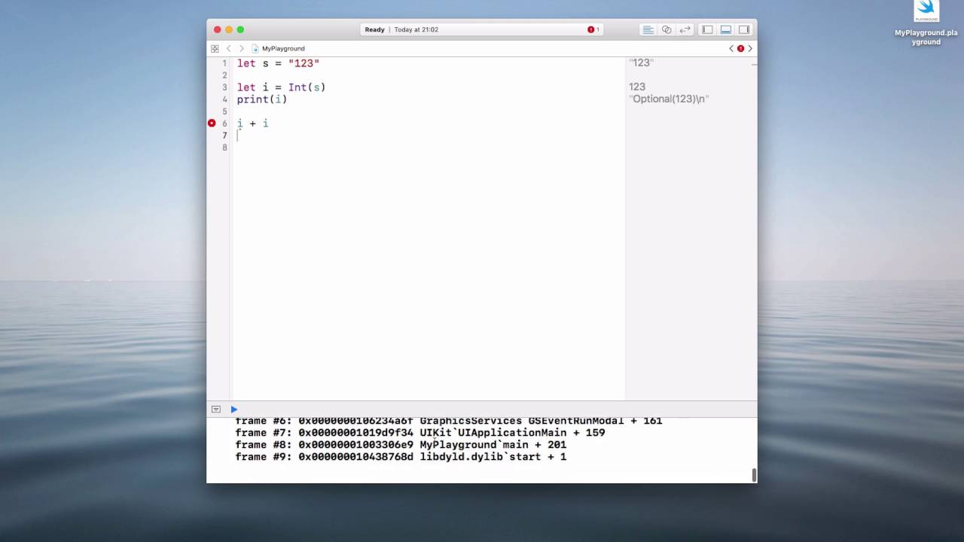Click the "123" string result in sidebar
This screenshot has height=542, width=964.
pos(641,63)
